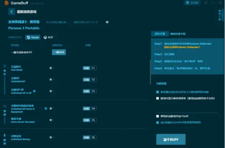Image resolution: width=225 pixels, height=148 pixels.
Task: Switch to the 操作步骤 tab
Action: tap(160, 34)
